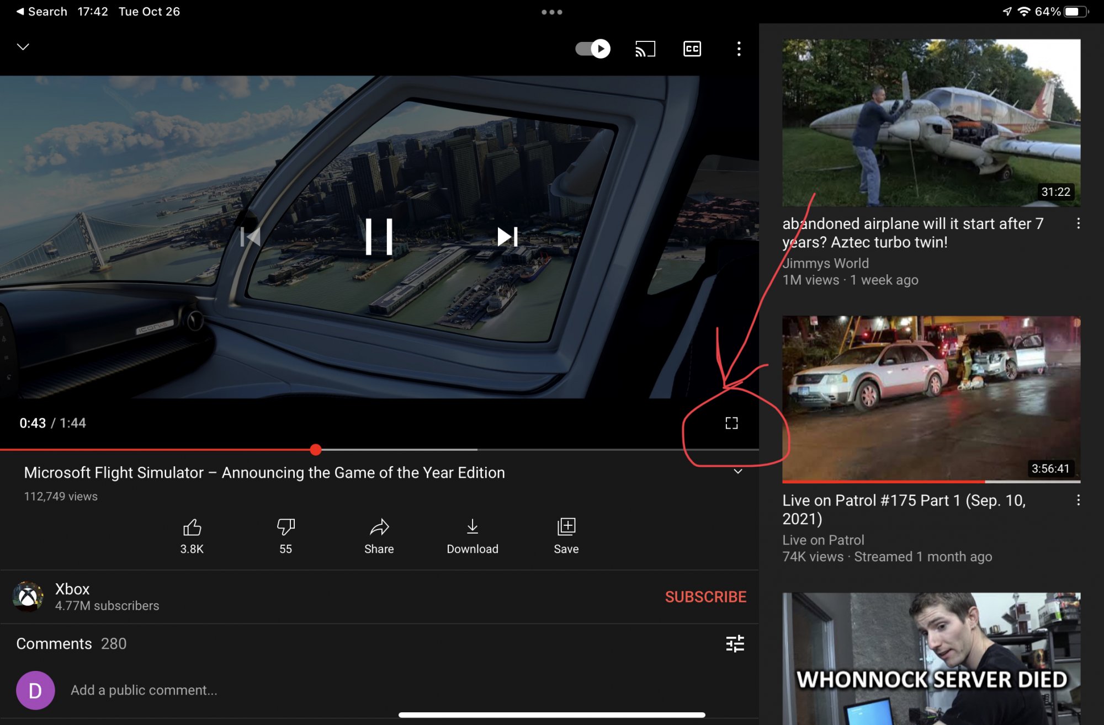The height and width of the screenshot is (725, 1104).
Task: Open the video's three-dot options menu
Action: coord(739,49)
